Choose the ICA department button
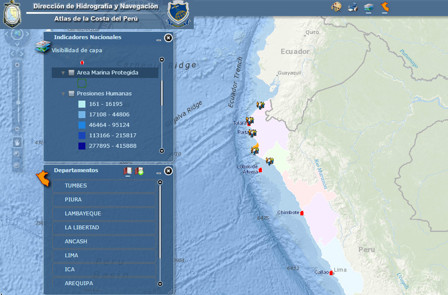 click(104, 269)
